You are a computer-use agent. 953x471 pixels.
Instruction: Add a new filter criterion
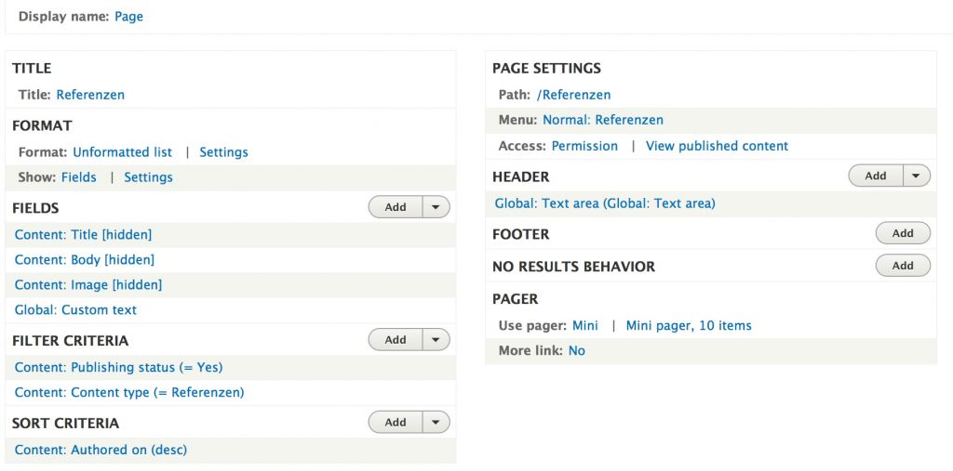click(x=396, y=340)
